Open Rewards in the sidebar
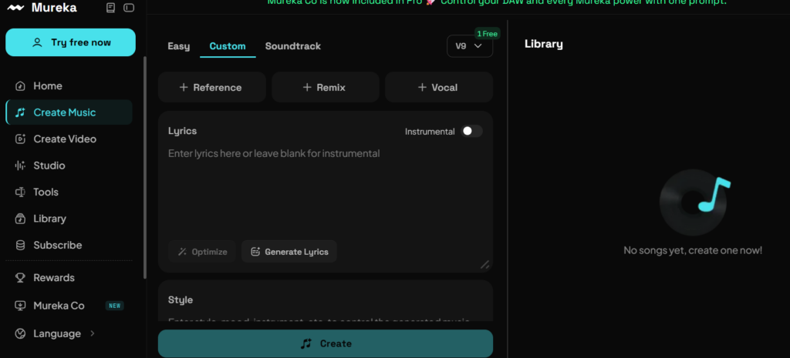Image resolution: width=790 pixels, height=358 pixels. click(x=69, y=278)
